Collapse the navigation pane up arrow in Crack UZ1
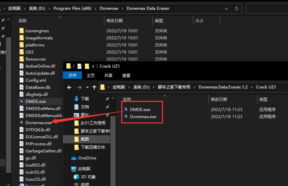288x186 pixels. [x=113, y=98]
